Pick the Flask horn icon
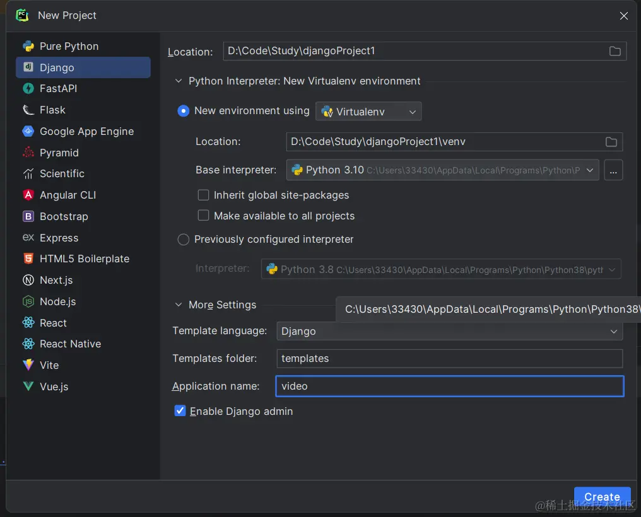 pos(28,110)
